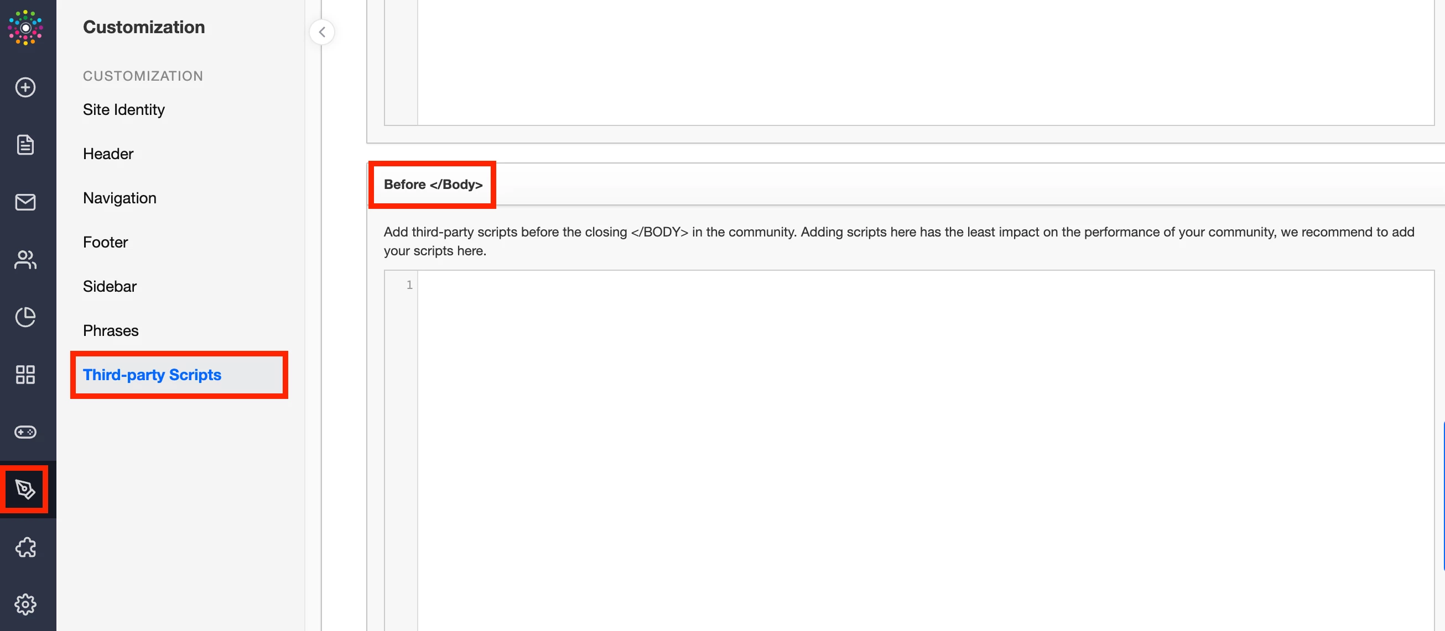This screenshot has height=631, width=1445.
Task: Open the Phrases section
Action: [x=111, y=330]
